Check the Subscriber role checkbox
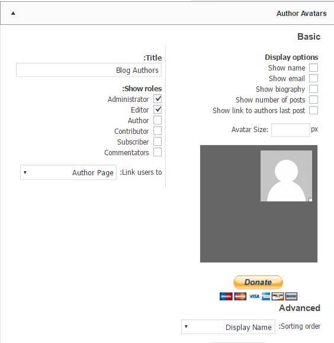Viewport: 334px width, 343px height. [x=158, y=142]
